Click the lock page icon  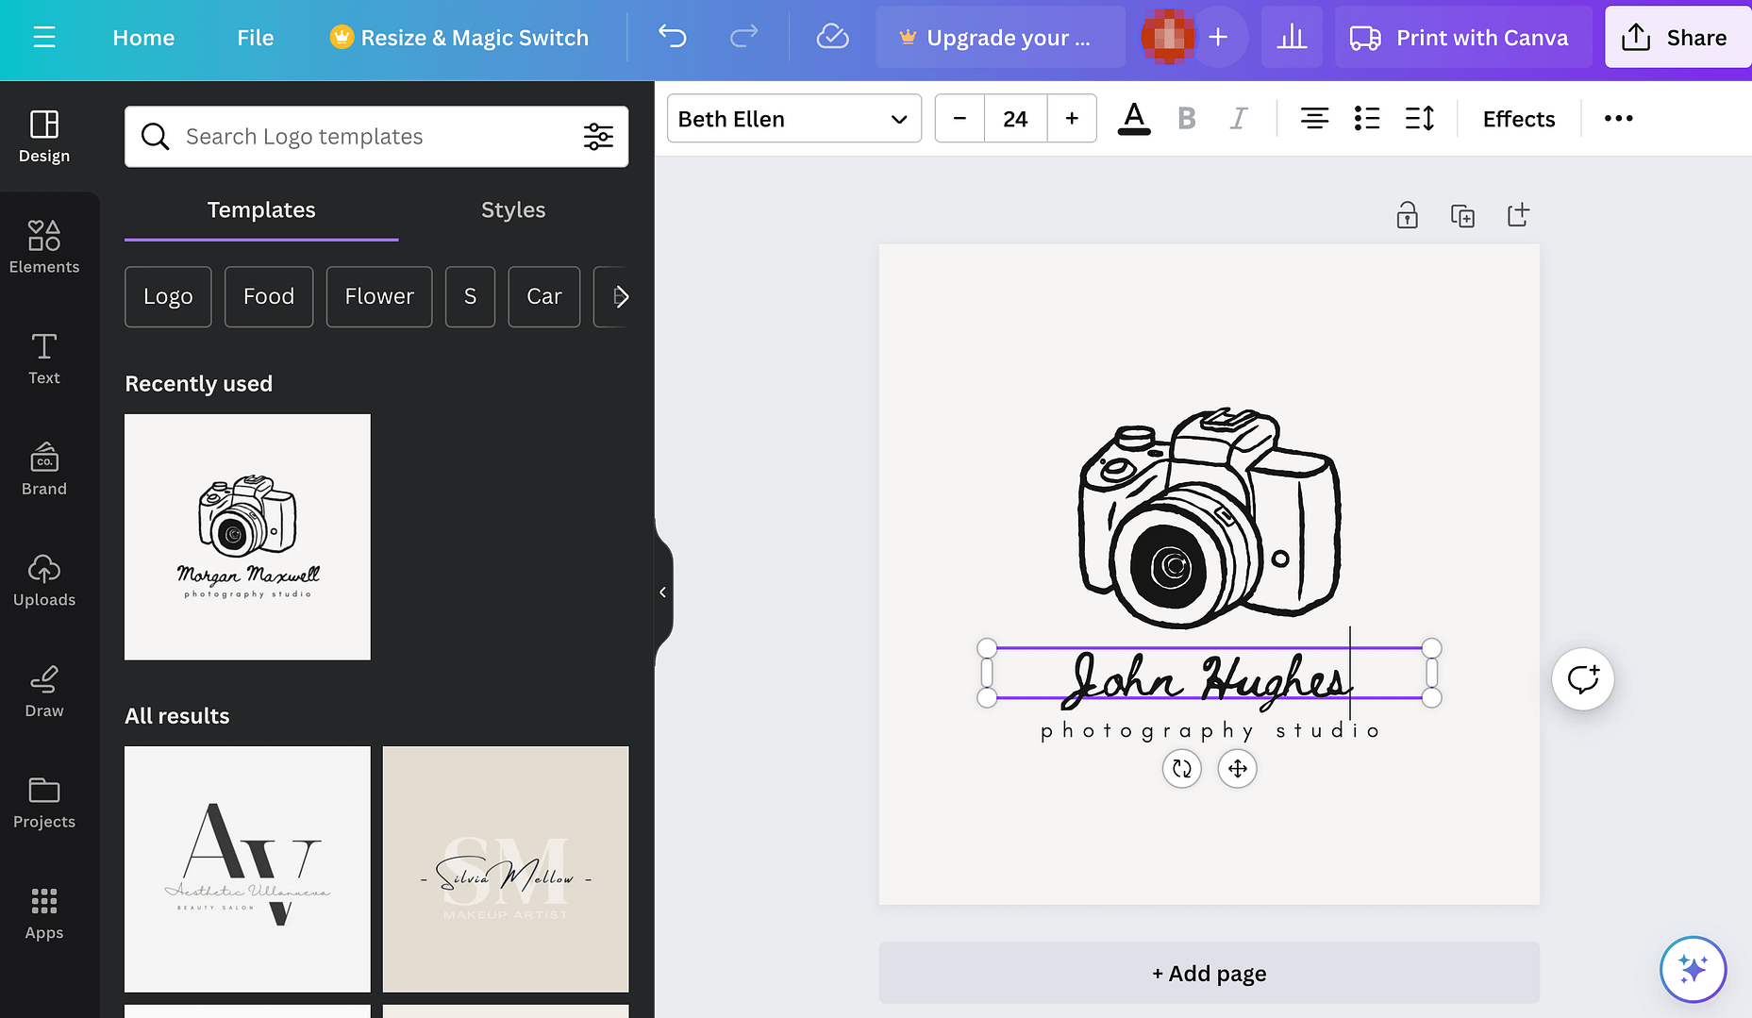coord(1407,216)
